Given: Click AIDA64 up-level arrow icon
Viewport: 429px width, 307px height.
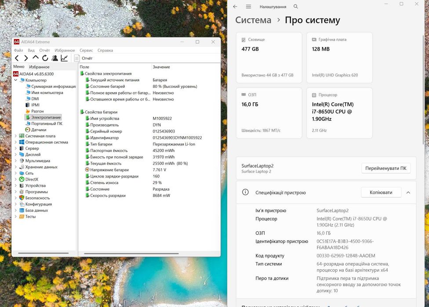Looking at the screenshot, I should point(36,58).
